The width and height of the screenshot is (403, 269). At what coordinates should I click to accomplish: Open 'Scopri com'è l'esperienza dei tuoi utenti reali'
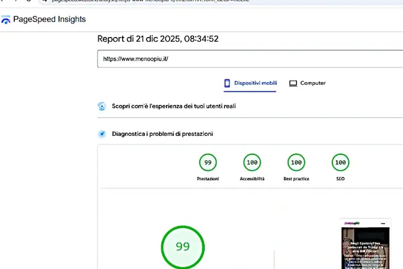[173, 106]
